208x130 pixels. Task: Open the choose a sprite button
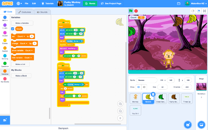187,124
